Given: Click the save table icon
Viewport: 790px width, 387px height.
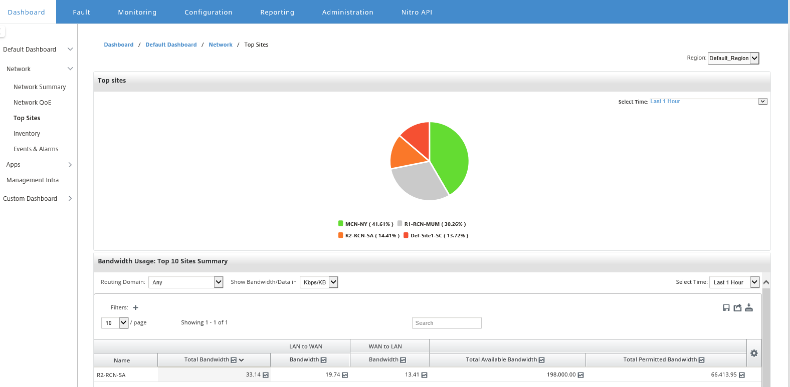Looking at the screenshot, I should coord(726,307).
